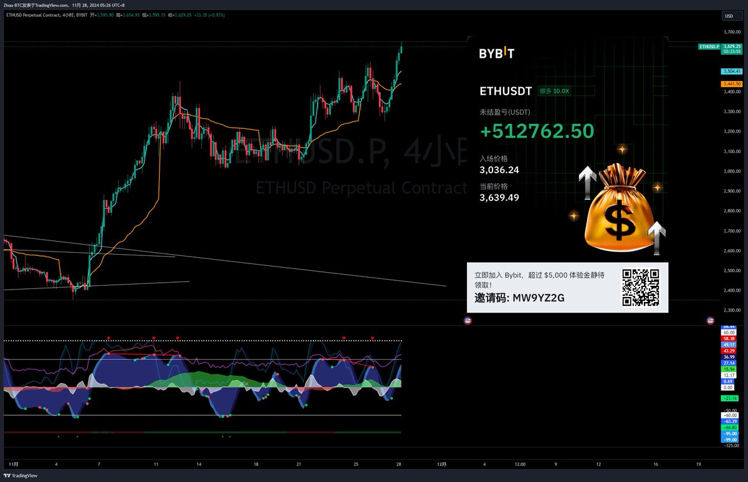748x482 pixels.
Task: Click the 21 date label on time axis
Action: (300, 464)
